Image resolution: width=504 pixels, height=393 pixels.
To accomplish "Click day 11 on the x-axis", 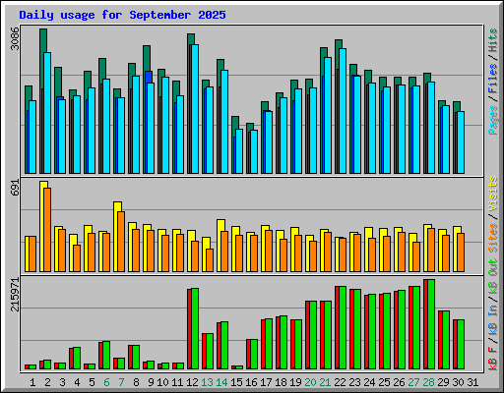I will 177,382.
